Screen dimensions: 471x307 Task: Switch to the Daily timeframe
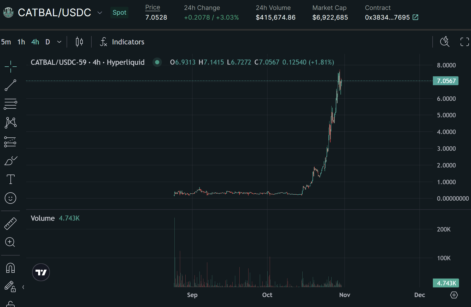point(48,42)
